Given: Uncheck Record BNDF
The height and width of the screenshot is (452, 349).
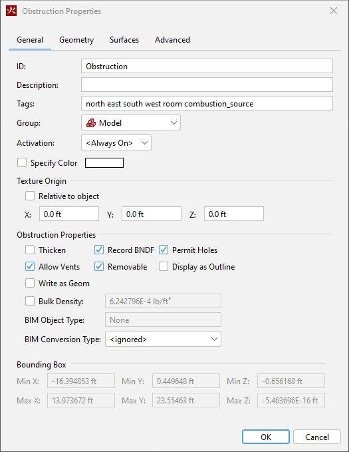Looking at the screenshot, I should click(x=99, y=250).
